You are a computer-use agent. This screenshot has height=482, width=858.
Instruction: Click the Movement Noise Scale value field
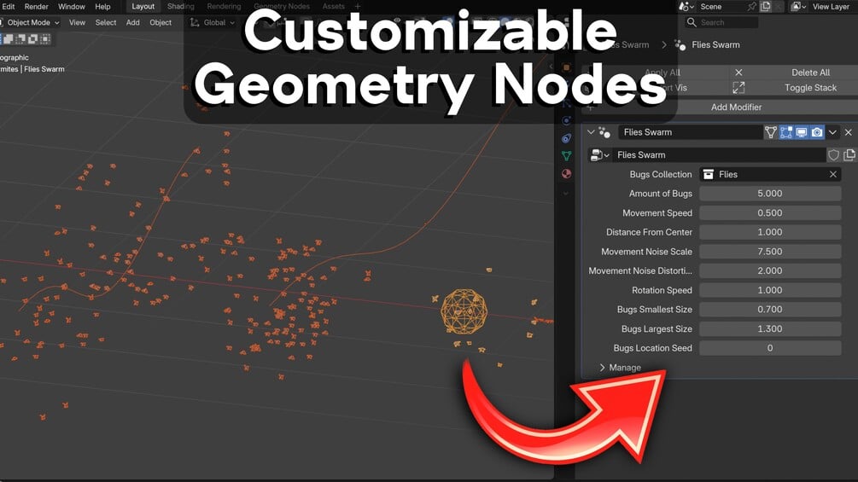click(x=770, y=252)
